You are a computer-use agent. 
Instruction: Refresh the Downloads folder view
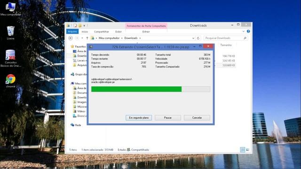coord(198,38)
